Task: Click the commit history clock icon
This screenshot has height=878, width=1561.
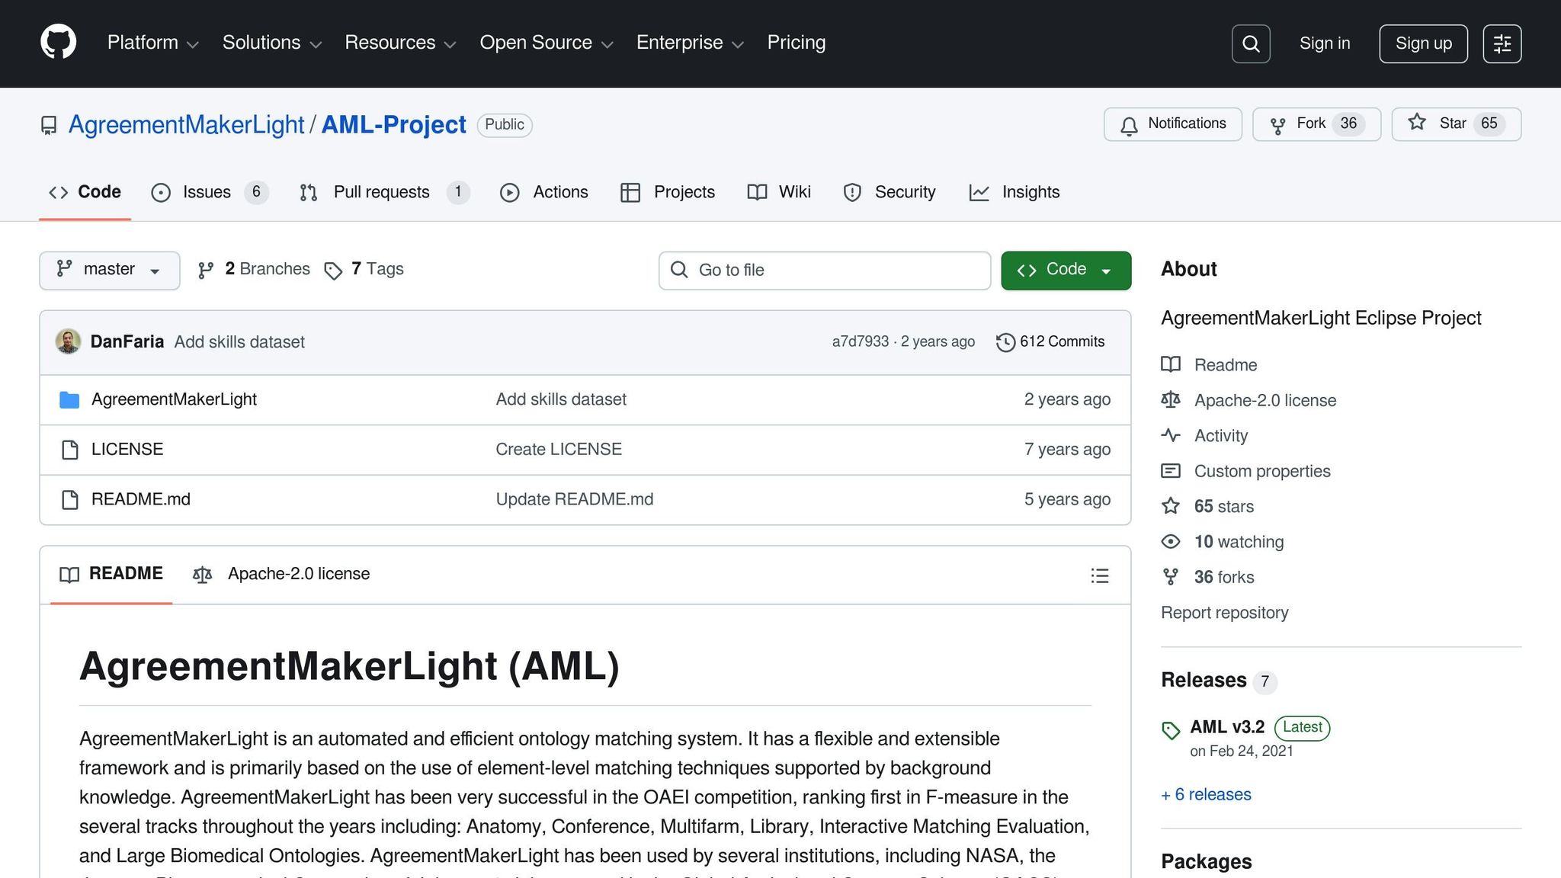Action: [1005, 342]
